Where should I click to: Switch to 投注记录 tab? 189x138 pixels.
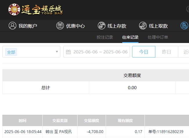coord(105,37)
